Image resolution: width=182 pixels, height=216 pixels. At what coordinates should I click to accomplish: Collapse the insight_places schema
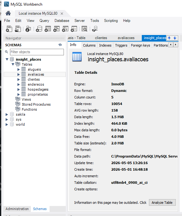7,59
